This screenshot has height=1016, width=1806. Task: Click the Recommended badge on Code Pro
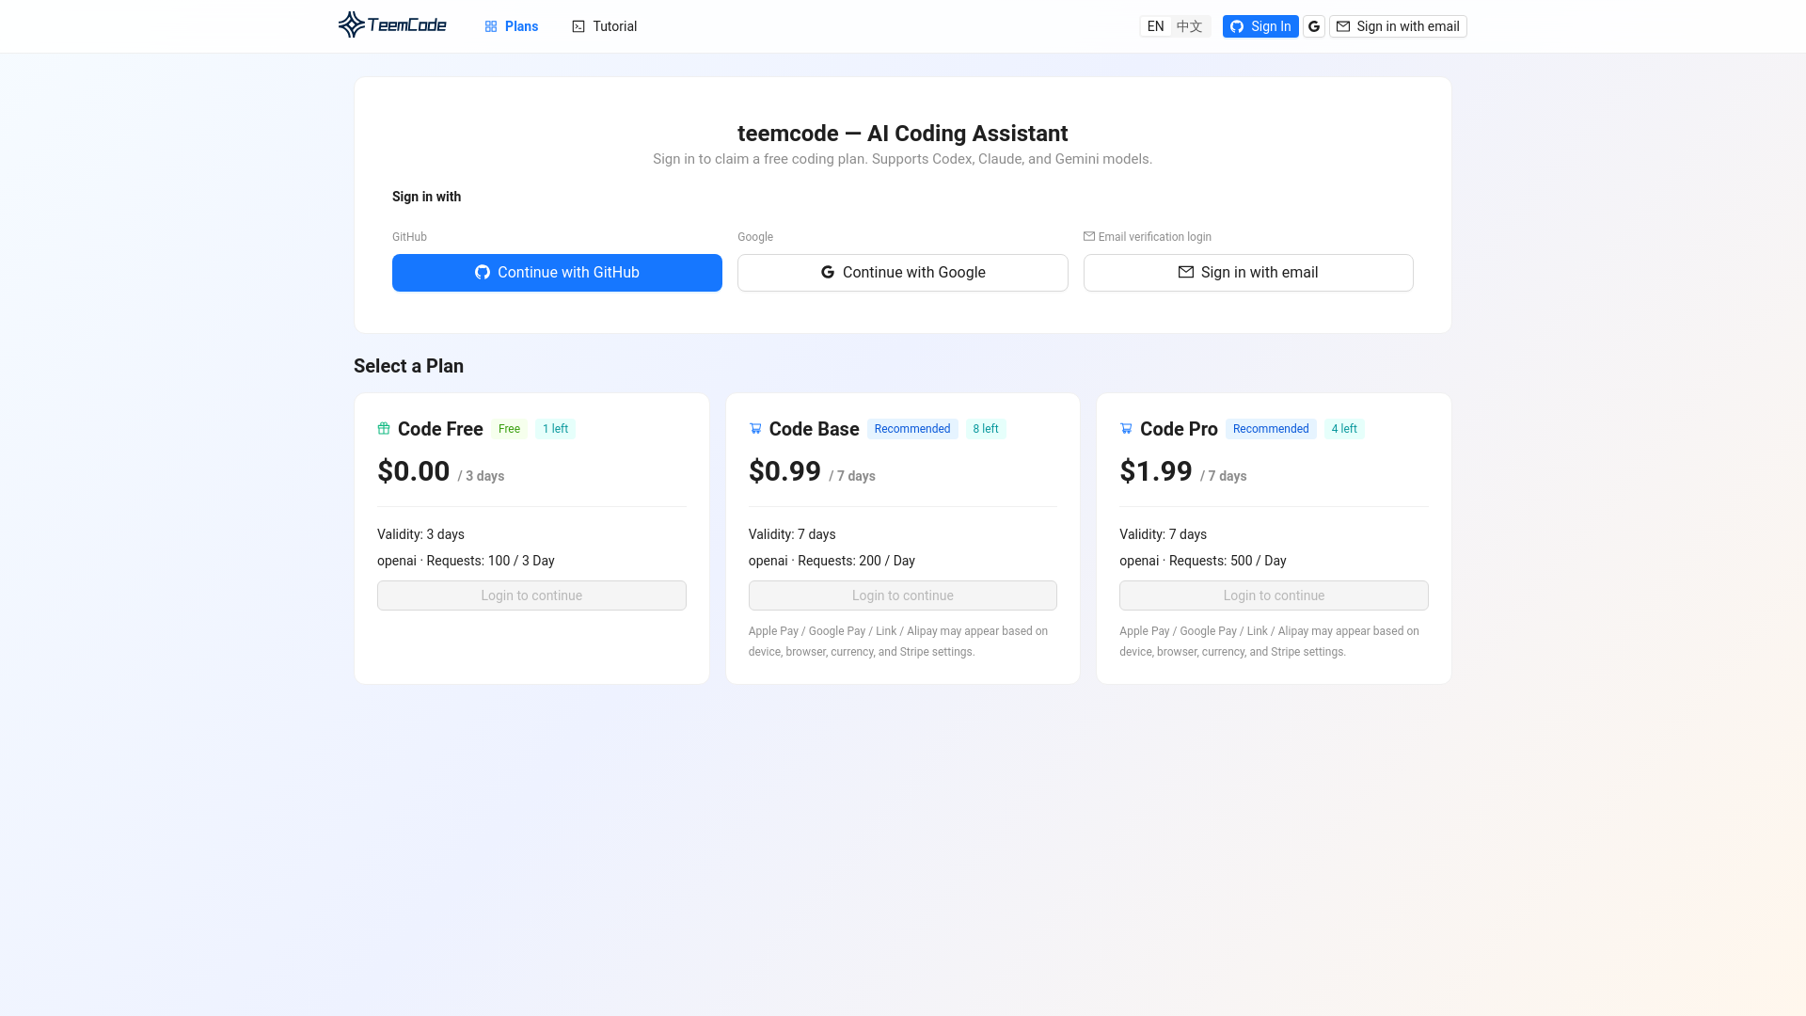tap(1271, 429)
